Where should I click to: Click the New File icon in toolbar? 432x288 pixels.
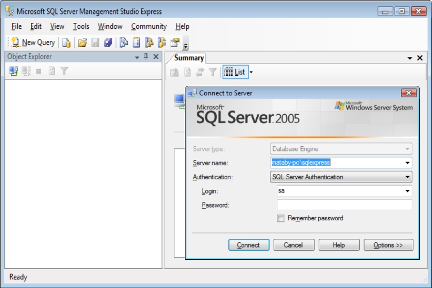[66, 43]
